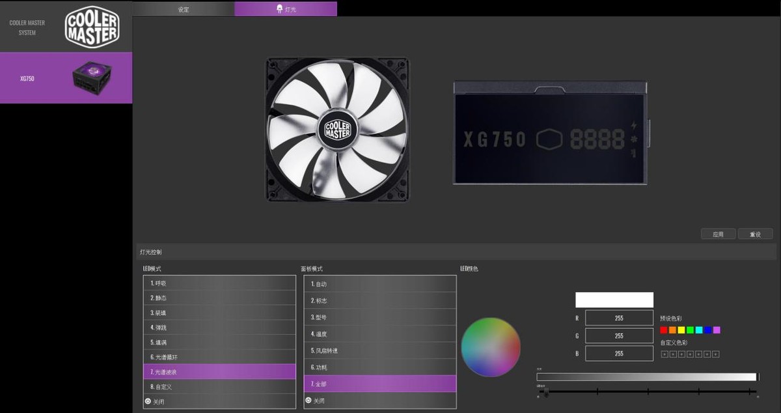
Task: Select LED mode 6. 光谱循环
Action: (x=219, y=357)
